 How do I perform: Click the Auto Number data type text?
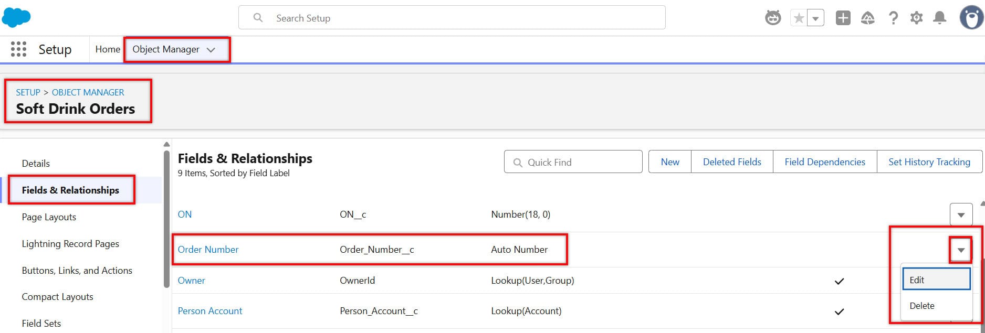[519, 250]
